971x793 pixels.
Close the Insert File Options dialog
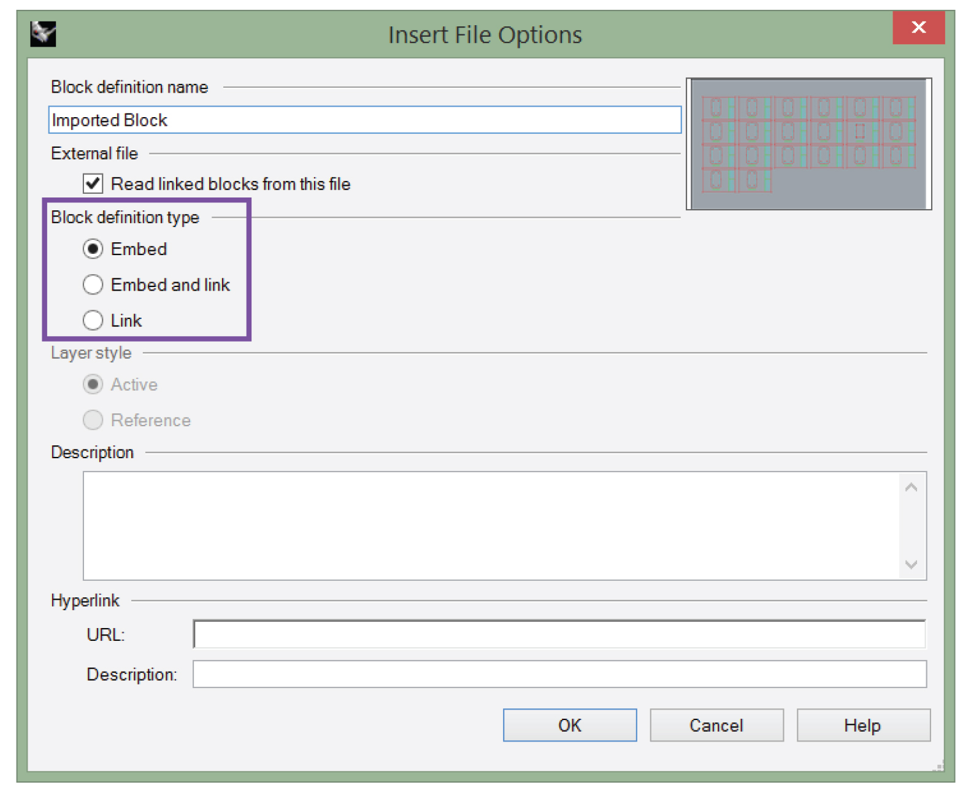point(918,28)
